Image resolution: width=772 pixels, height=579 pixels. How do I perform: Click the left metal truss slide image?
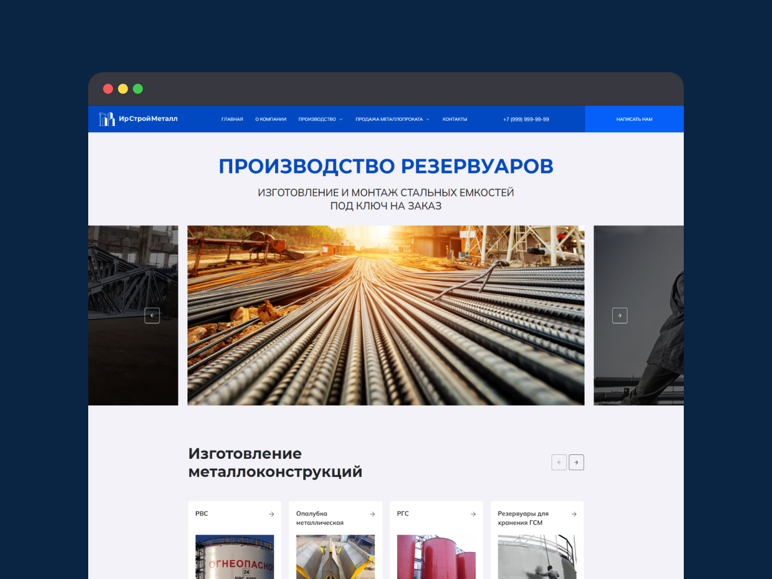click(133, 315)
